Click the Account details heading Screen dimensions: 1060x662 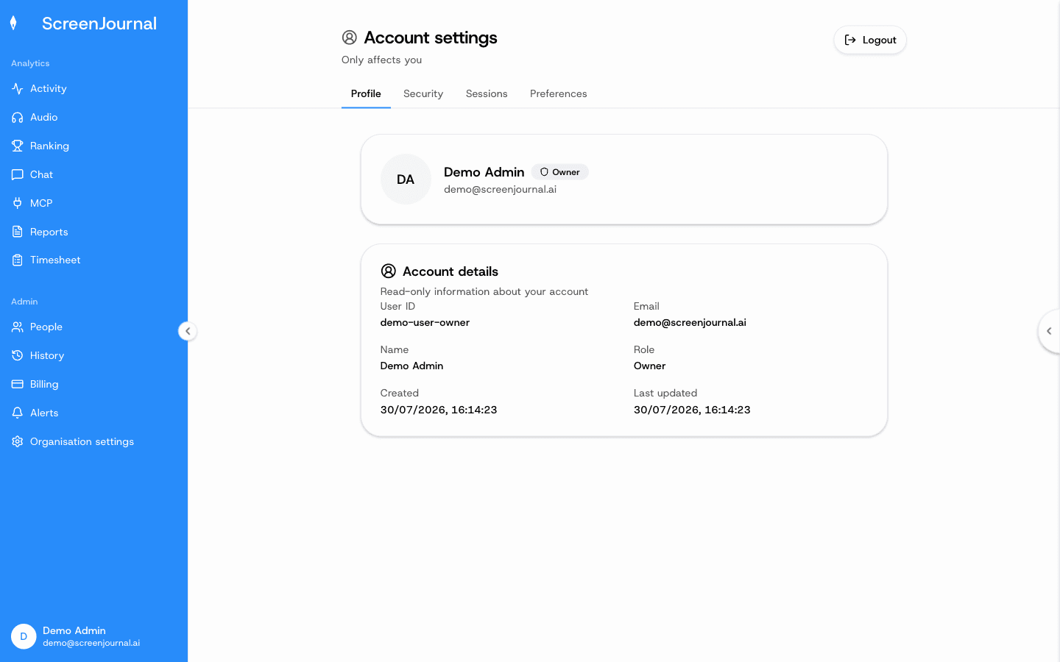click(451, 271)
